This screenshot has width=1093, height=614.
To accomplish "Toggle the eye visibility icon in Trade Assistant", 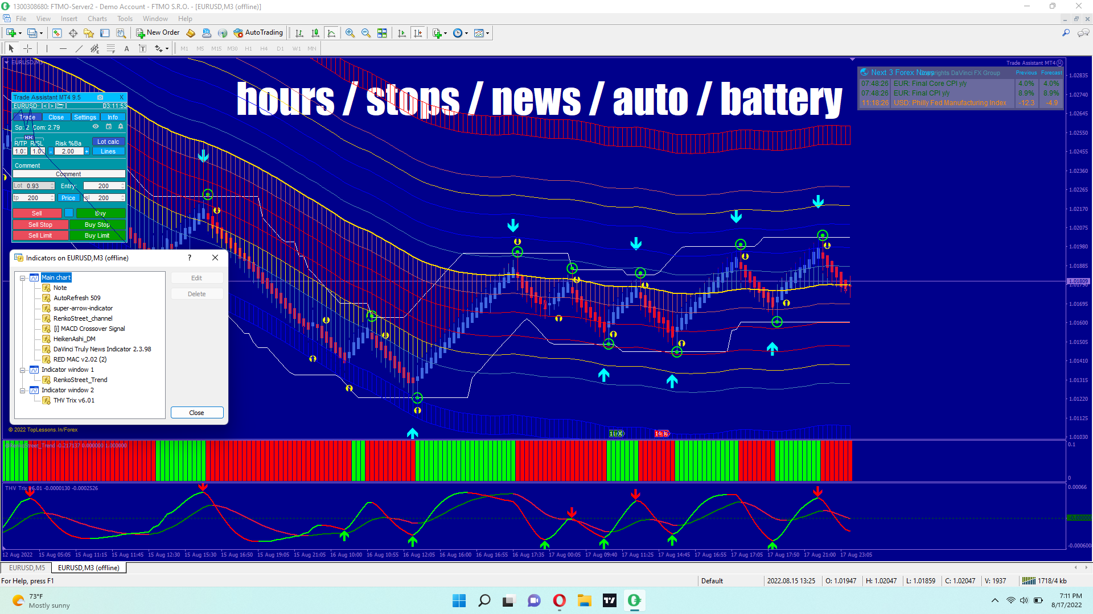I will point(96,127).
